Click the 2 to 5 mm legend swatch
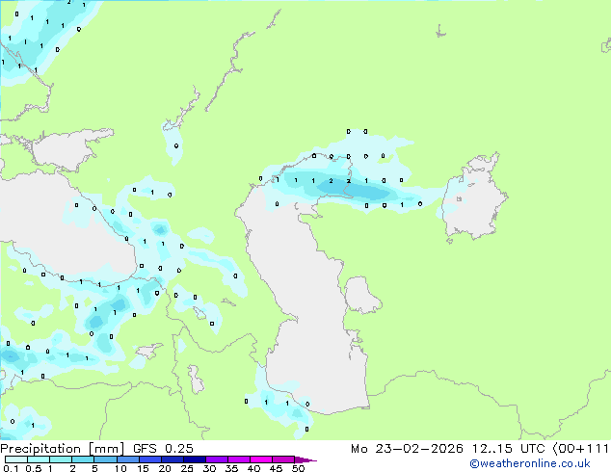 click(83, 459)
